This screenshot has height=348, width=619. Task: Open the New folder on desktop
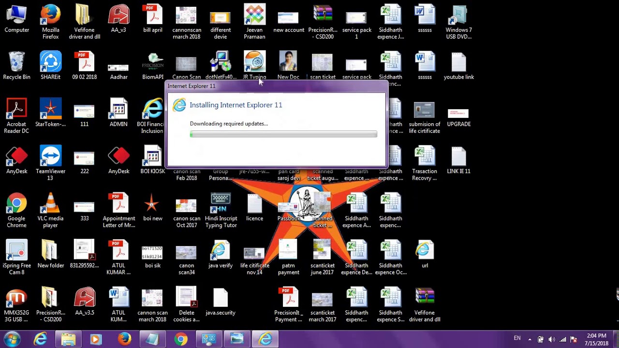coord(50,255)
